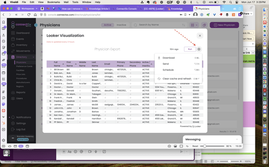This screenshot has width=269, height=167.
Task: Open the Vivaldi bookmarks panel icon
Action: click(4, 22)
